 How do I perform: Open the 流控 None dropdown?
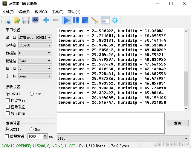[x=35, y=76]
